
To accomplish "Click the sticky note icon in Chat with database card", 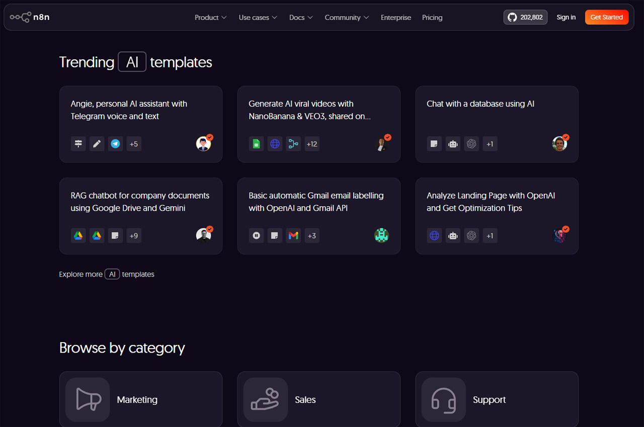I will 434,144.
